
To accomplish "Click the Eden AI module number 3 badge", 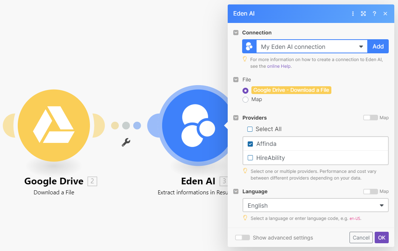I will (224, 181).
